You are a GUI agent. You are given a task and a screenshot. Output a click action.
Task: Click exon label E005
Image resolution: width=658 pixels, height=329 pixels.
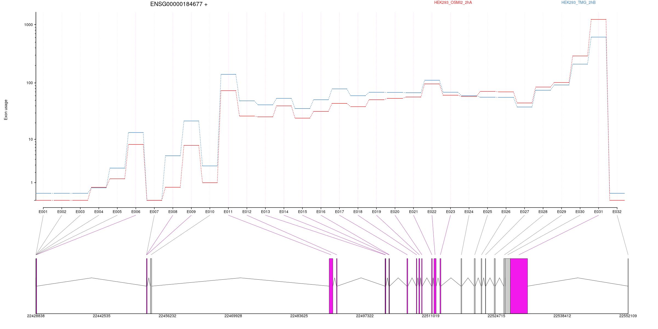tap(117, 212)
